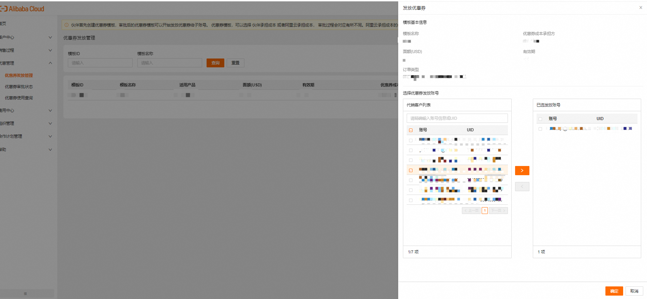Click the 取消 button
The image size is (647, 299).
pyautogui.click(x=634, y=291)
